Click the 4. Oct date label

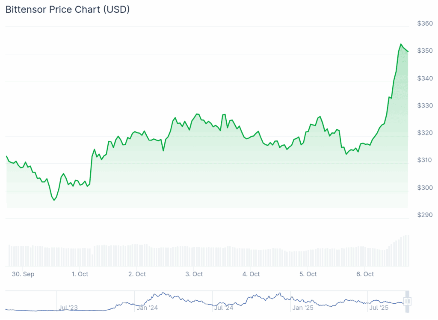251,274
